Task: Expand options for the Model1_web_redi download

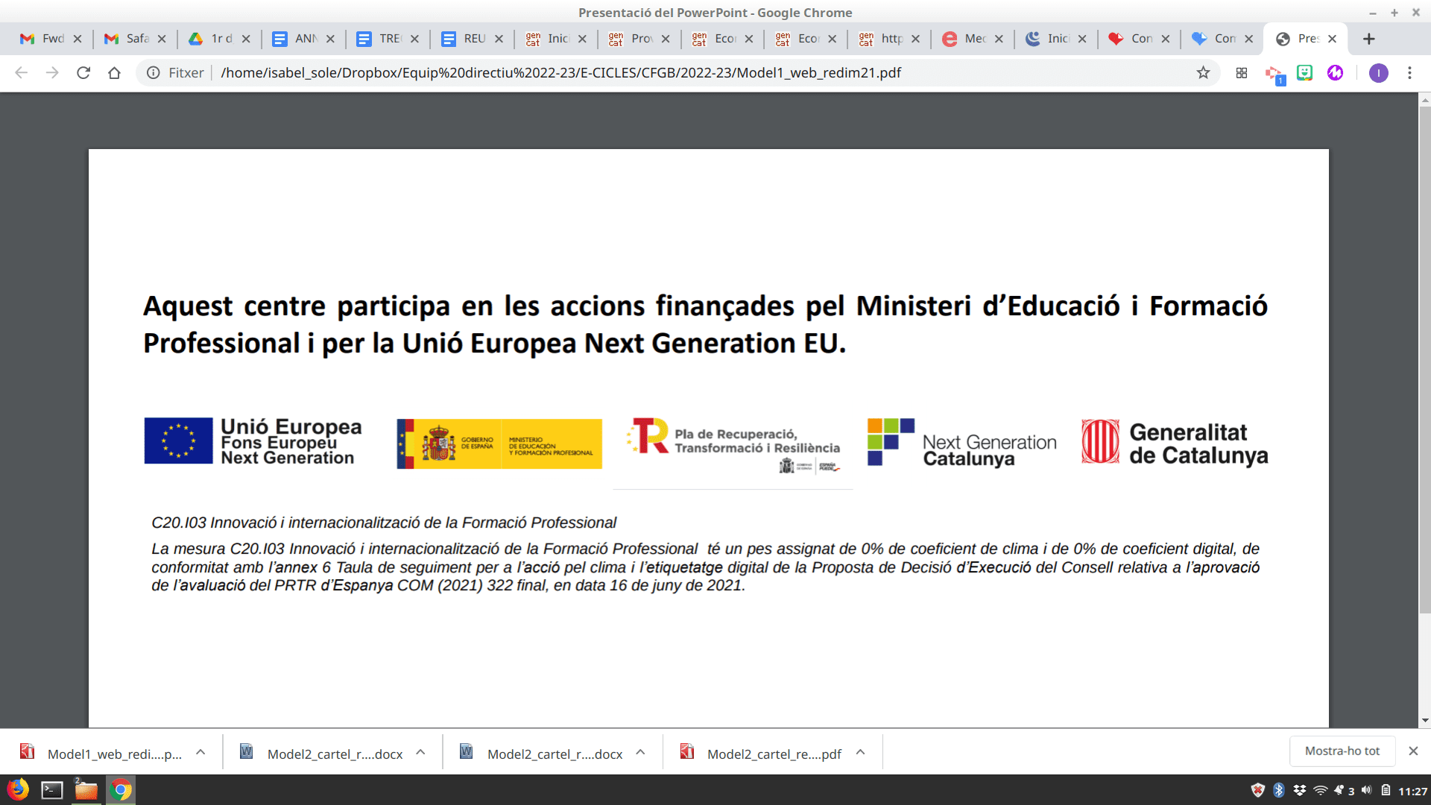Action: (x=200, y=753)
